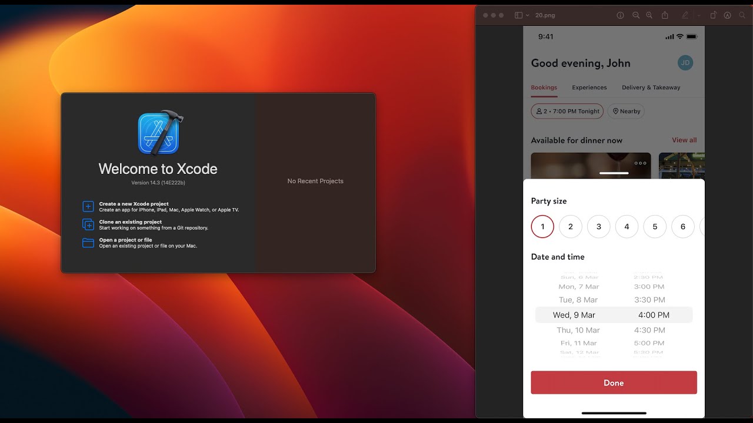The height and width of the screenshot is (423, 753).
Task: Click the '2 • 7:00 PM Tonight' filter chip
Action: click(x=567, y=111)
